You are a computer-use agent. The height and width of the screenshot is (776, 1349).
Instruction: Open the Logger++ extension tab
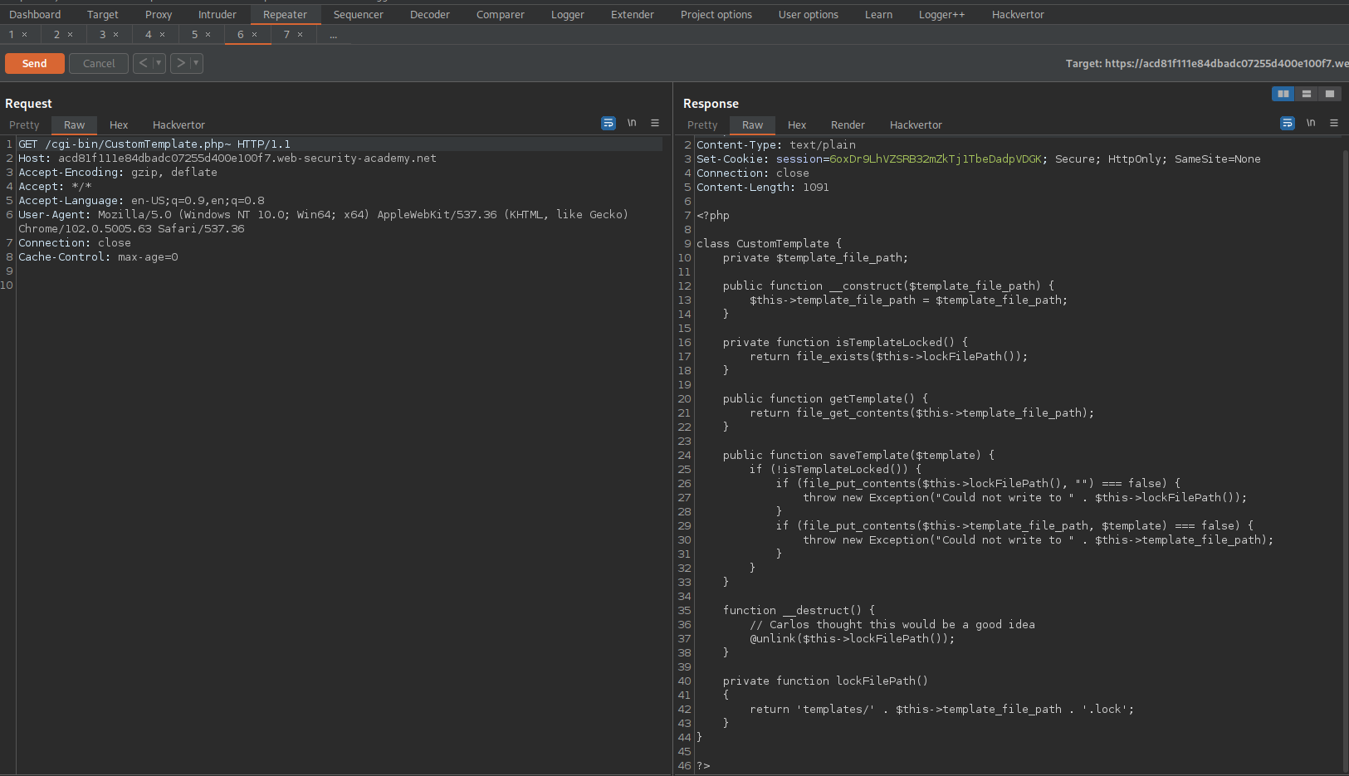tap(942, 15)
